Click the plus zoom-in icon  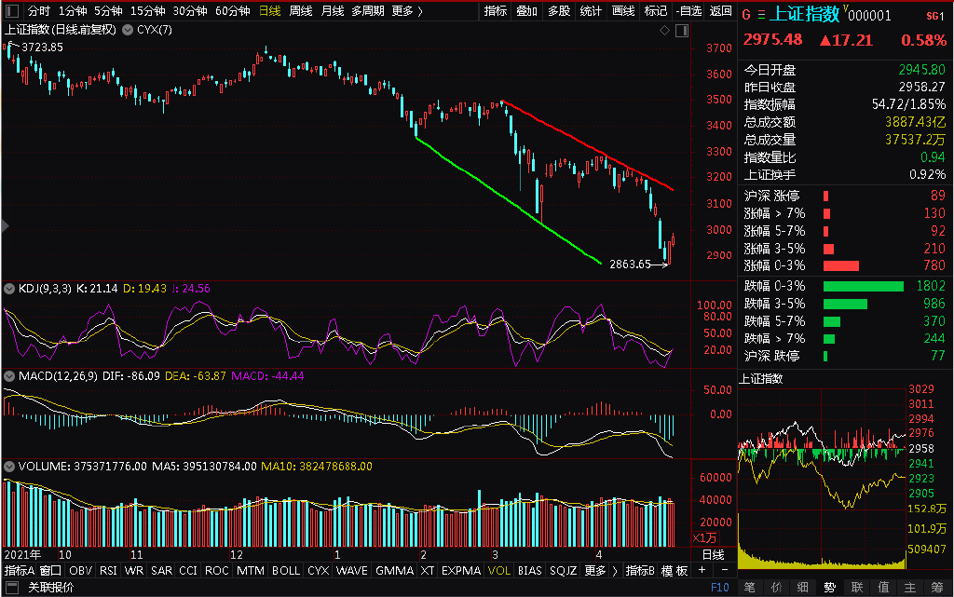point(702,570)
